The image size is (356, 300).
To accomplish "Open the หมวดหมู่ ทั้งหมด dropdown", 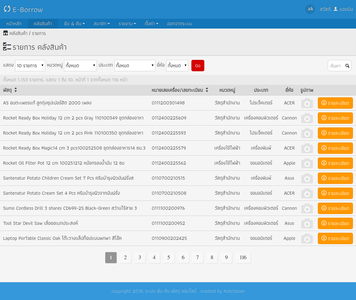I will click(x=80, y=65).
